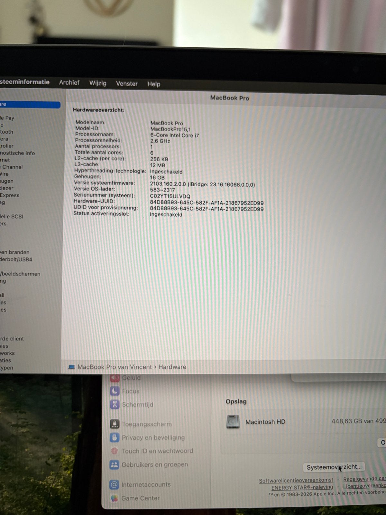Open the Softwarelicentieovereenkomst link

click(296, 480)
